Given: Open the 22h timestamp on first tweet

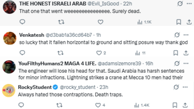Looking at the screenshot, I should pos(128,4).
